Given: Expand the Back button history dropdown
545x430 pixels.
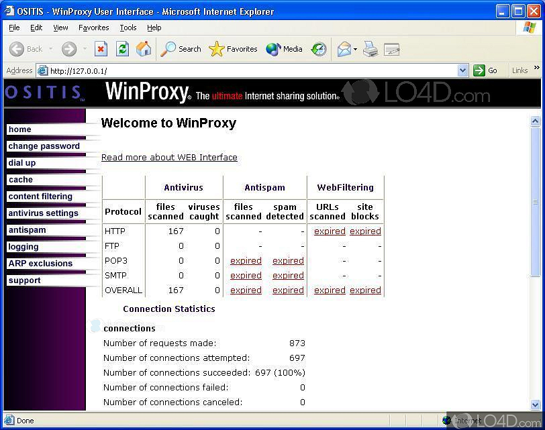Looking at the screenshot, I should tap(51, 49).
